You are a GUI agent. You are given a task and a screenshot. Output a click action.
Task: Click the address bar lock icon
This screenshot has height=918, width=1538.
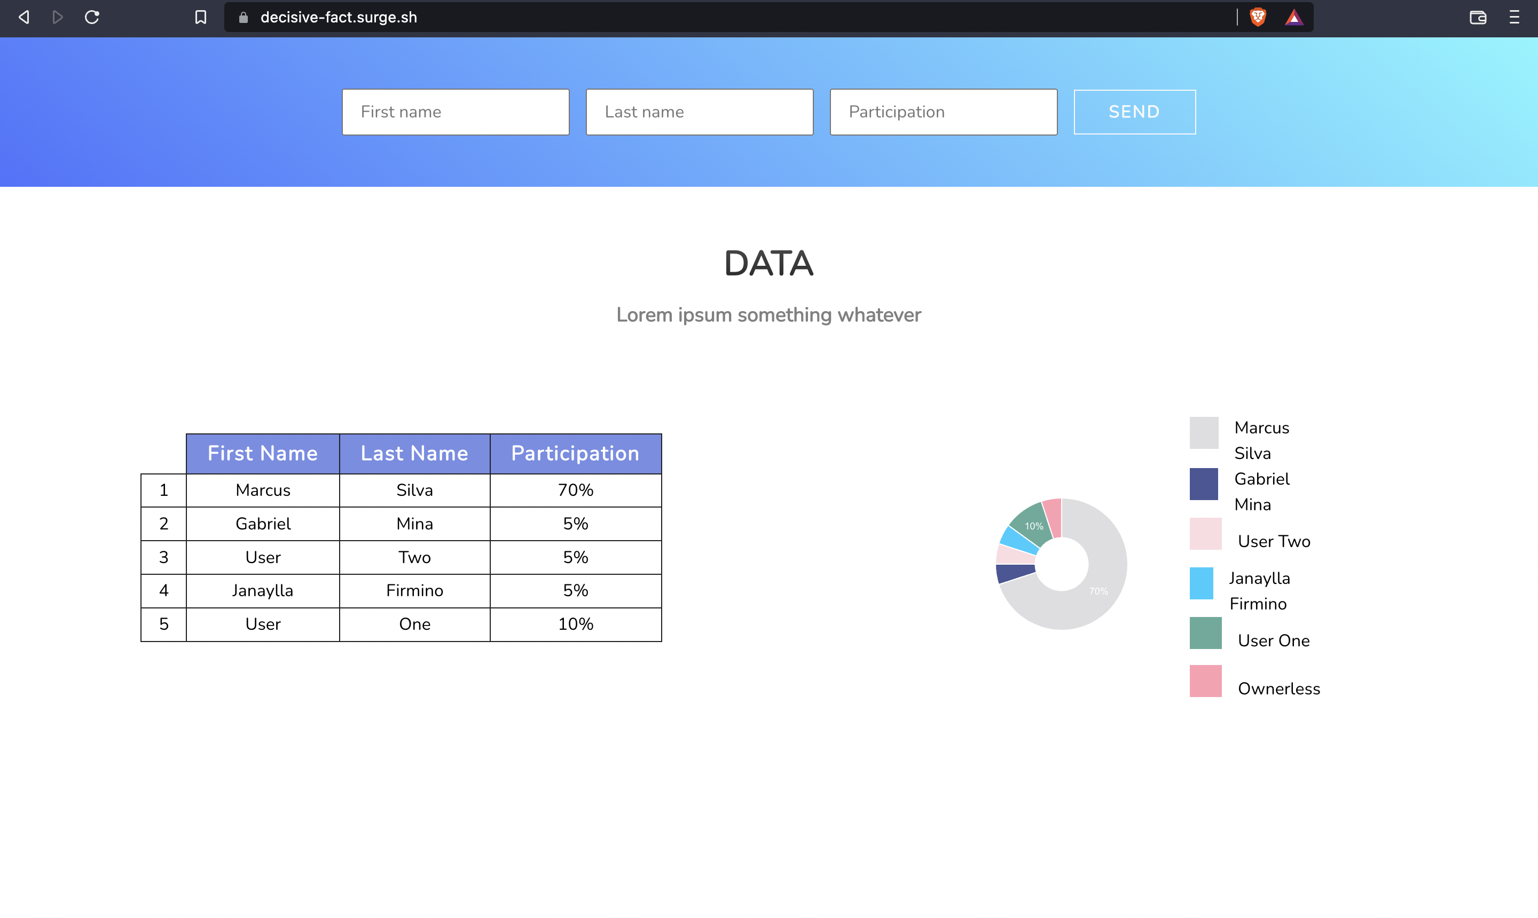click(x=243, y=17)
